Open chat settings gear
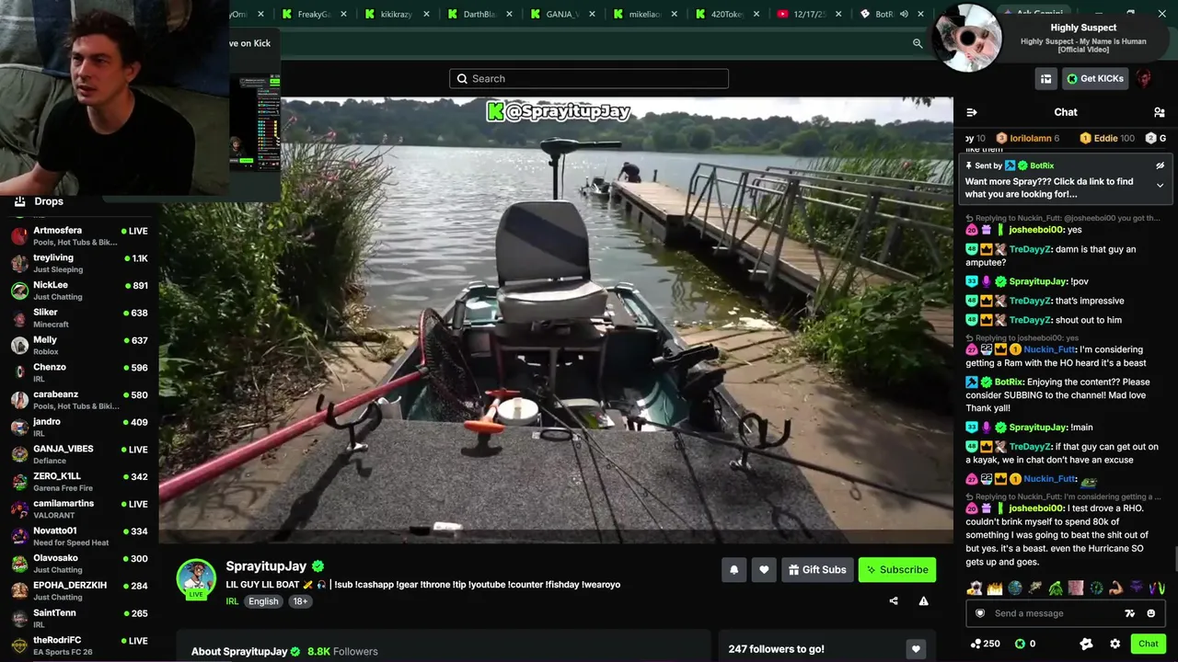Screen dimensions: 1178x662 click(x=1114, y=644)
